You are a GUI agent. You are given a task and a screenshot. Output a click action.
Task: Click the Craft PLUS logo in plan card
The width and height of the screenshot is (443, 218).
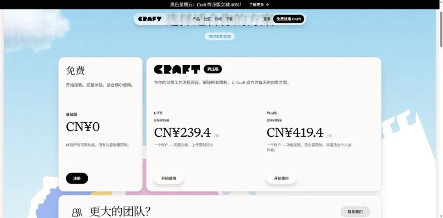coord(177,69)
